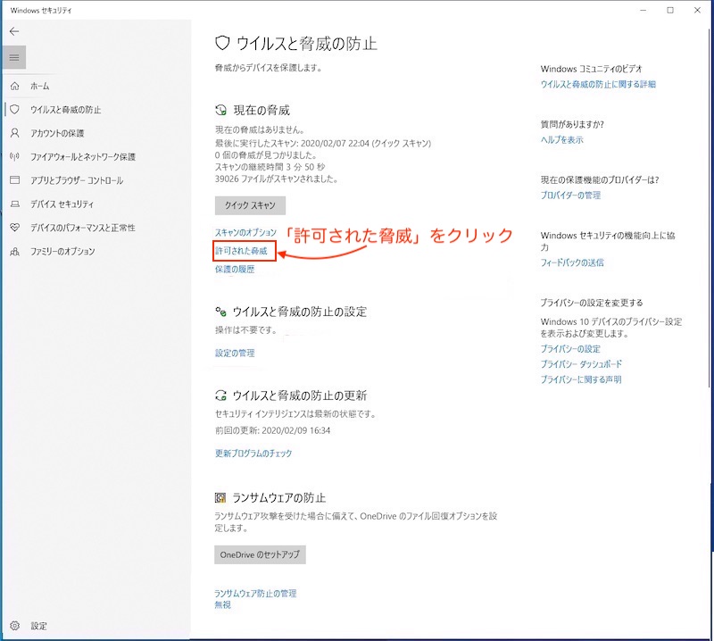Image resolution: width=714 pixels, height=641 pixels.
Task: Click the text セキュリティ インテリジェンスは最新の状態です。
Action: pos(295,414)
